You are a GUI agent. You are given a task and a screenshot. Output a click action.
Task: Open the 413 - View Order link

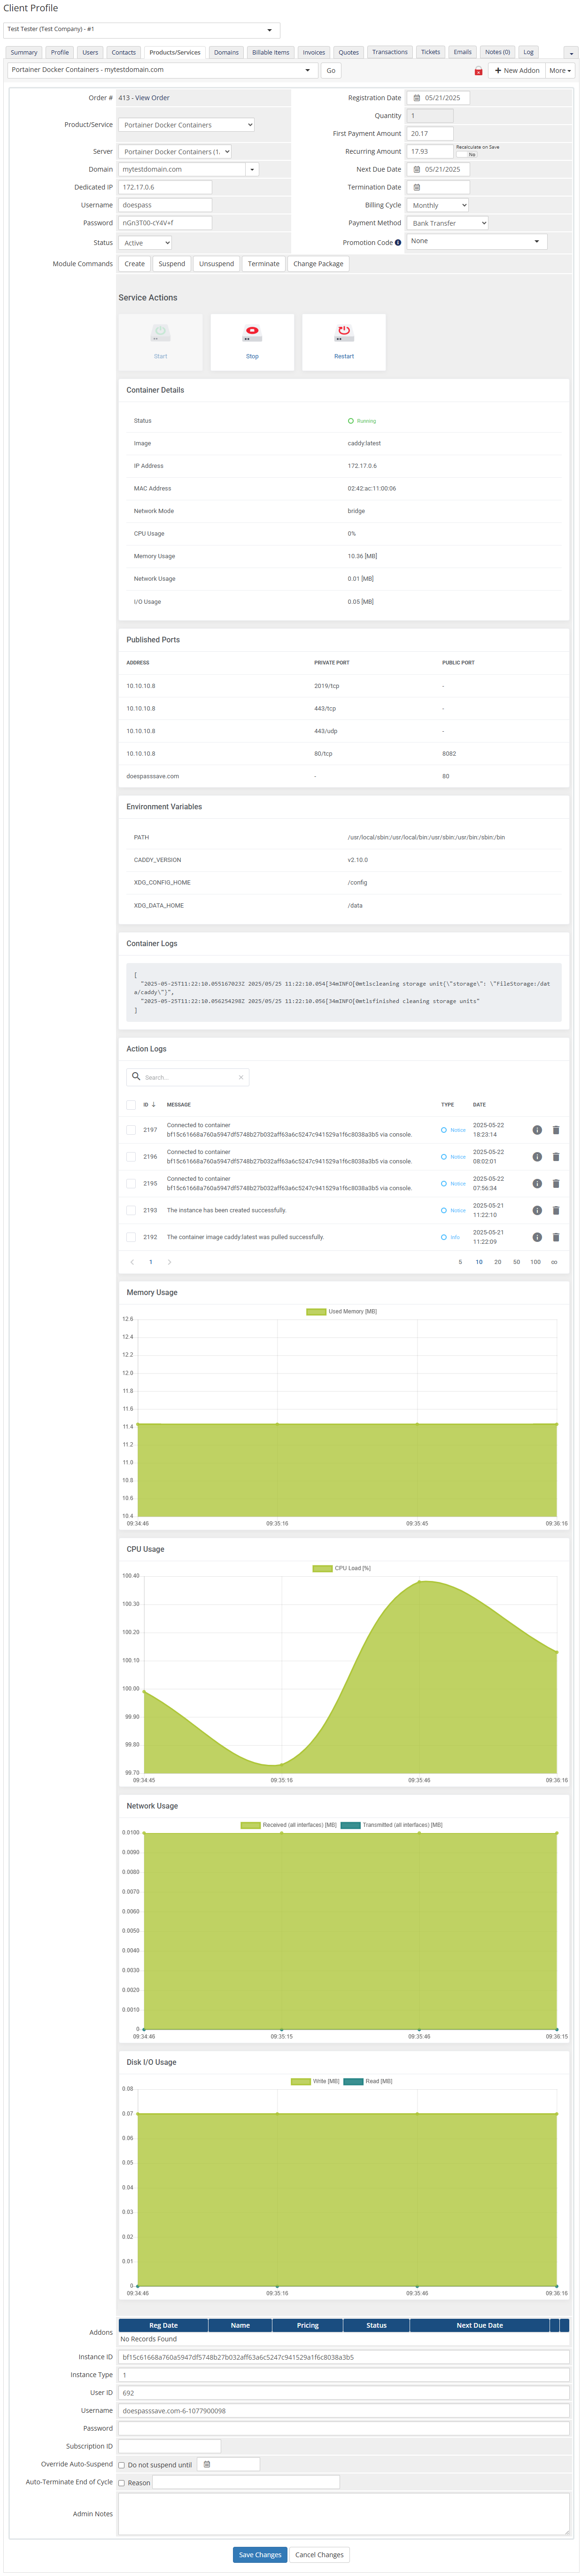coord(144,98)
